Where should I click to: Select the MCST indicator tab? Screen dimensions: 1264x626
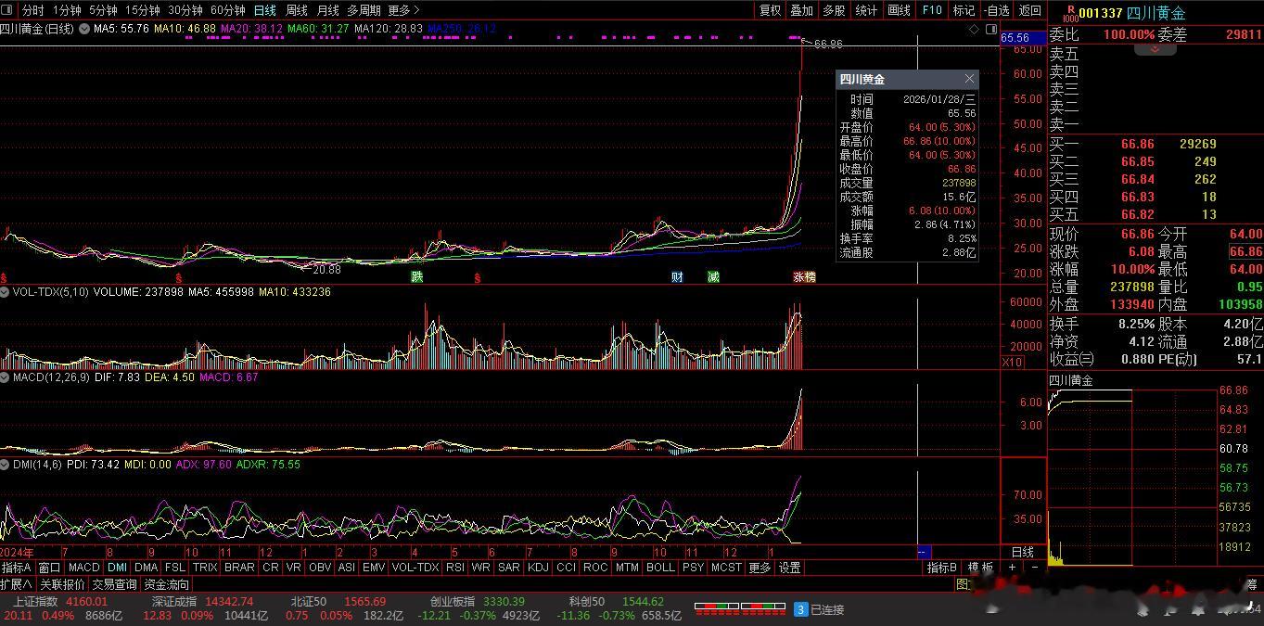pyautogui.click(x=726, y=568)
